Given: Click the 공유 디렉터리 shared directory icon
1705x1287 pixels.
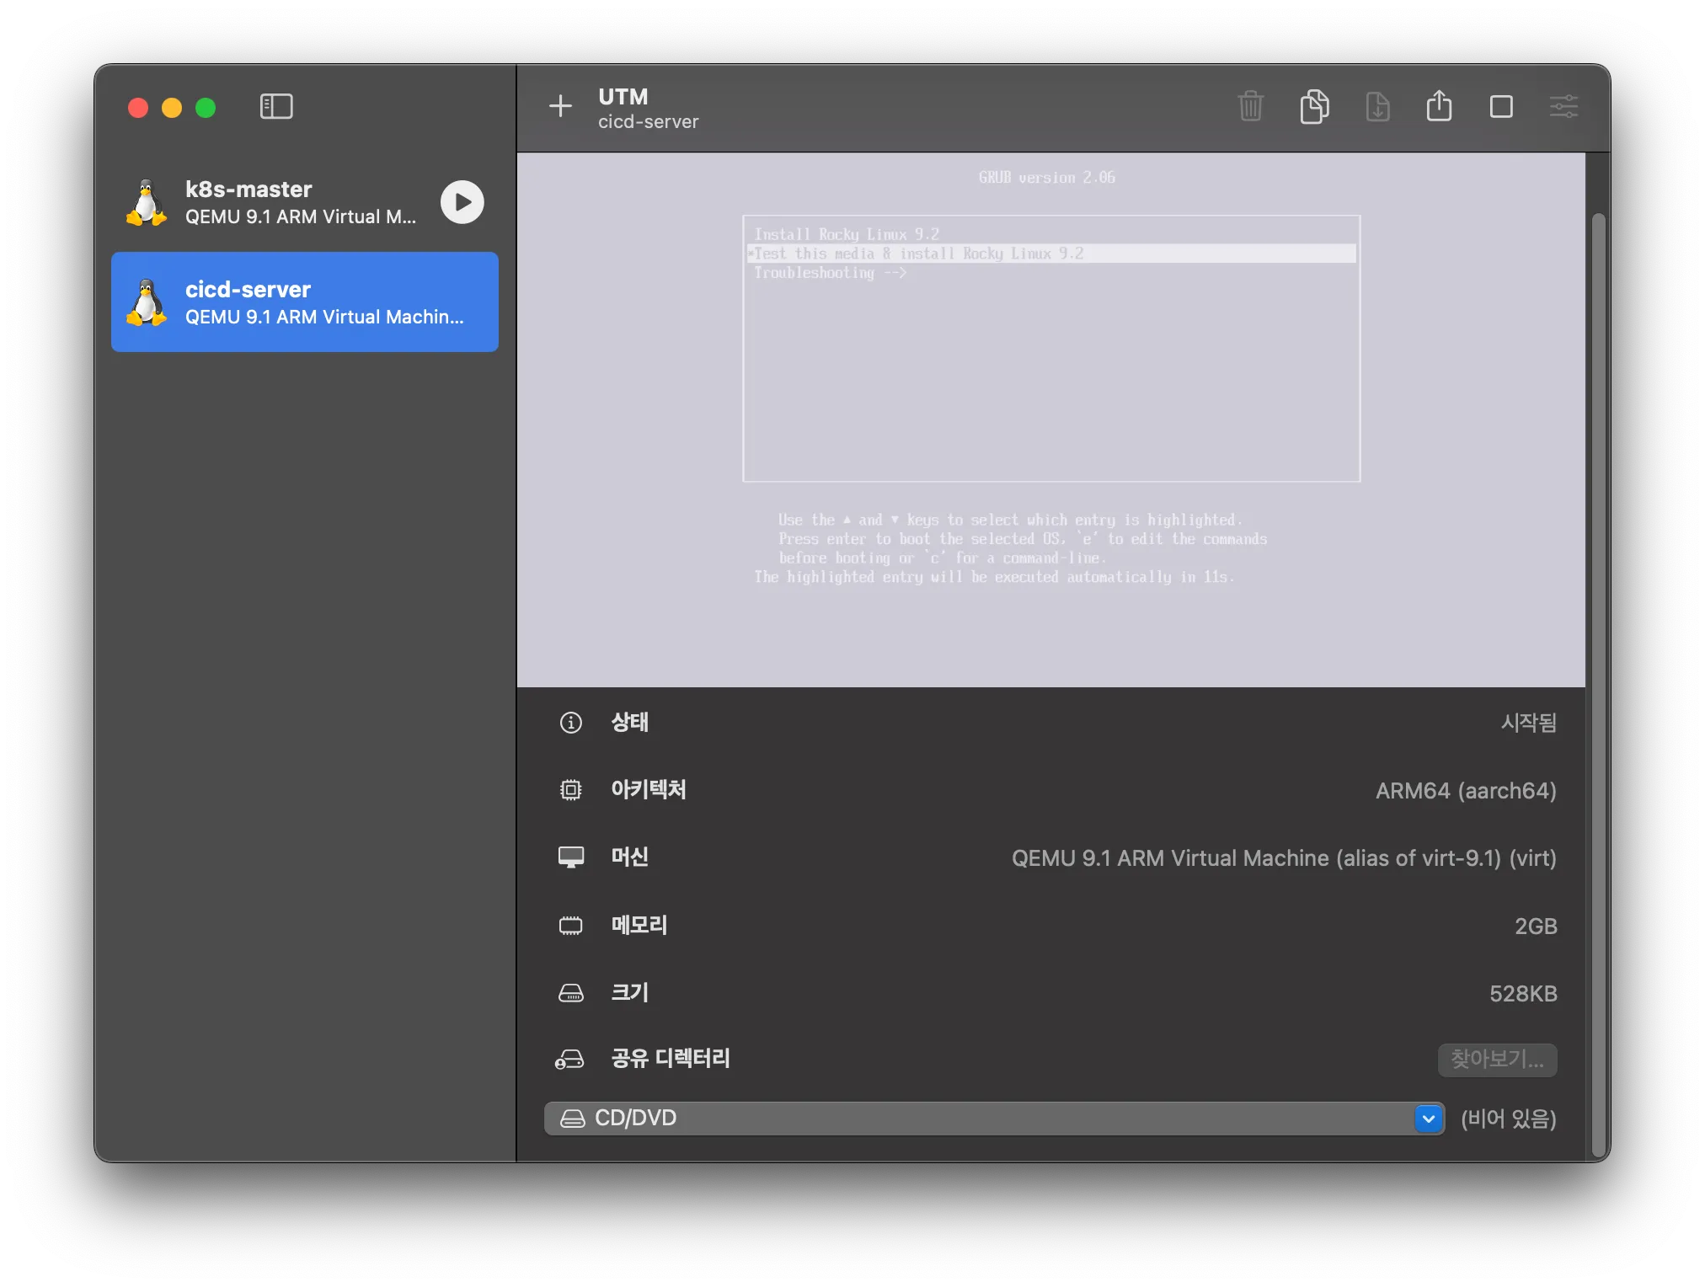Looking at the screenshot, I should point(570,1060).
